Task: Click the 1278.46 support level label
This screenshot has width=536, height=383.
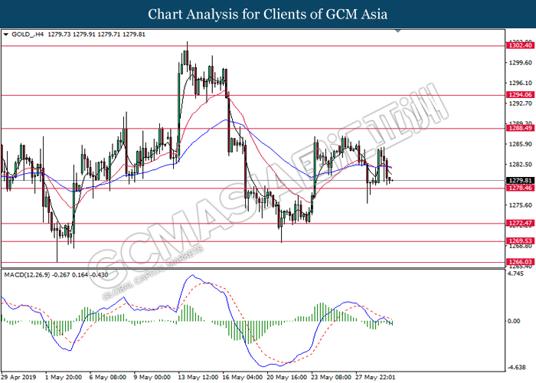Action: (x=520, y=188)
